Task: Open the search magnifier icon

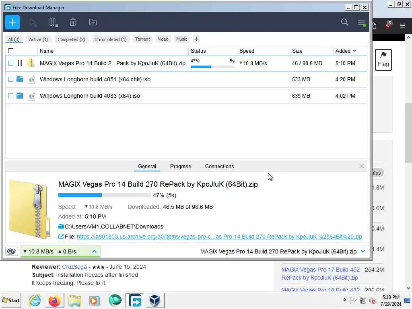Action: point(344,22)
